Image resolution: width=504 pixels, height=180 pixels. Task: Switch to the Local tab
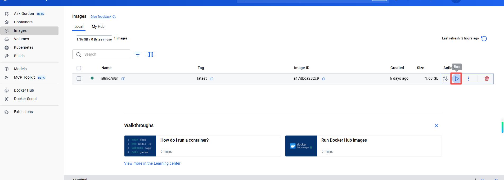(79, 26)
